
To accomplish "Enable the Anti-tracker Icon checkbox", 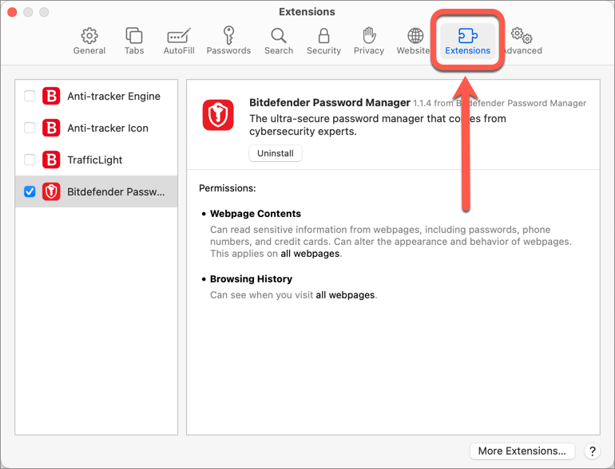I will [x=30, y=128].
